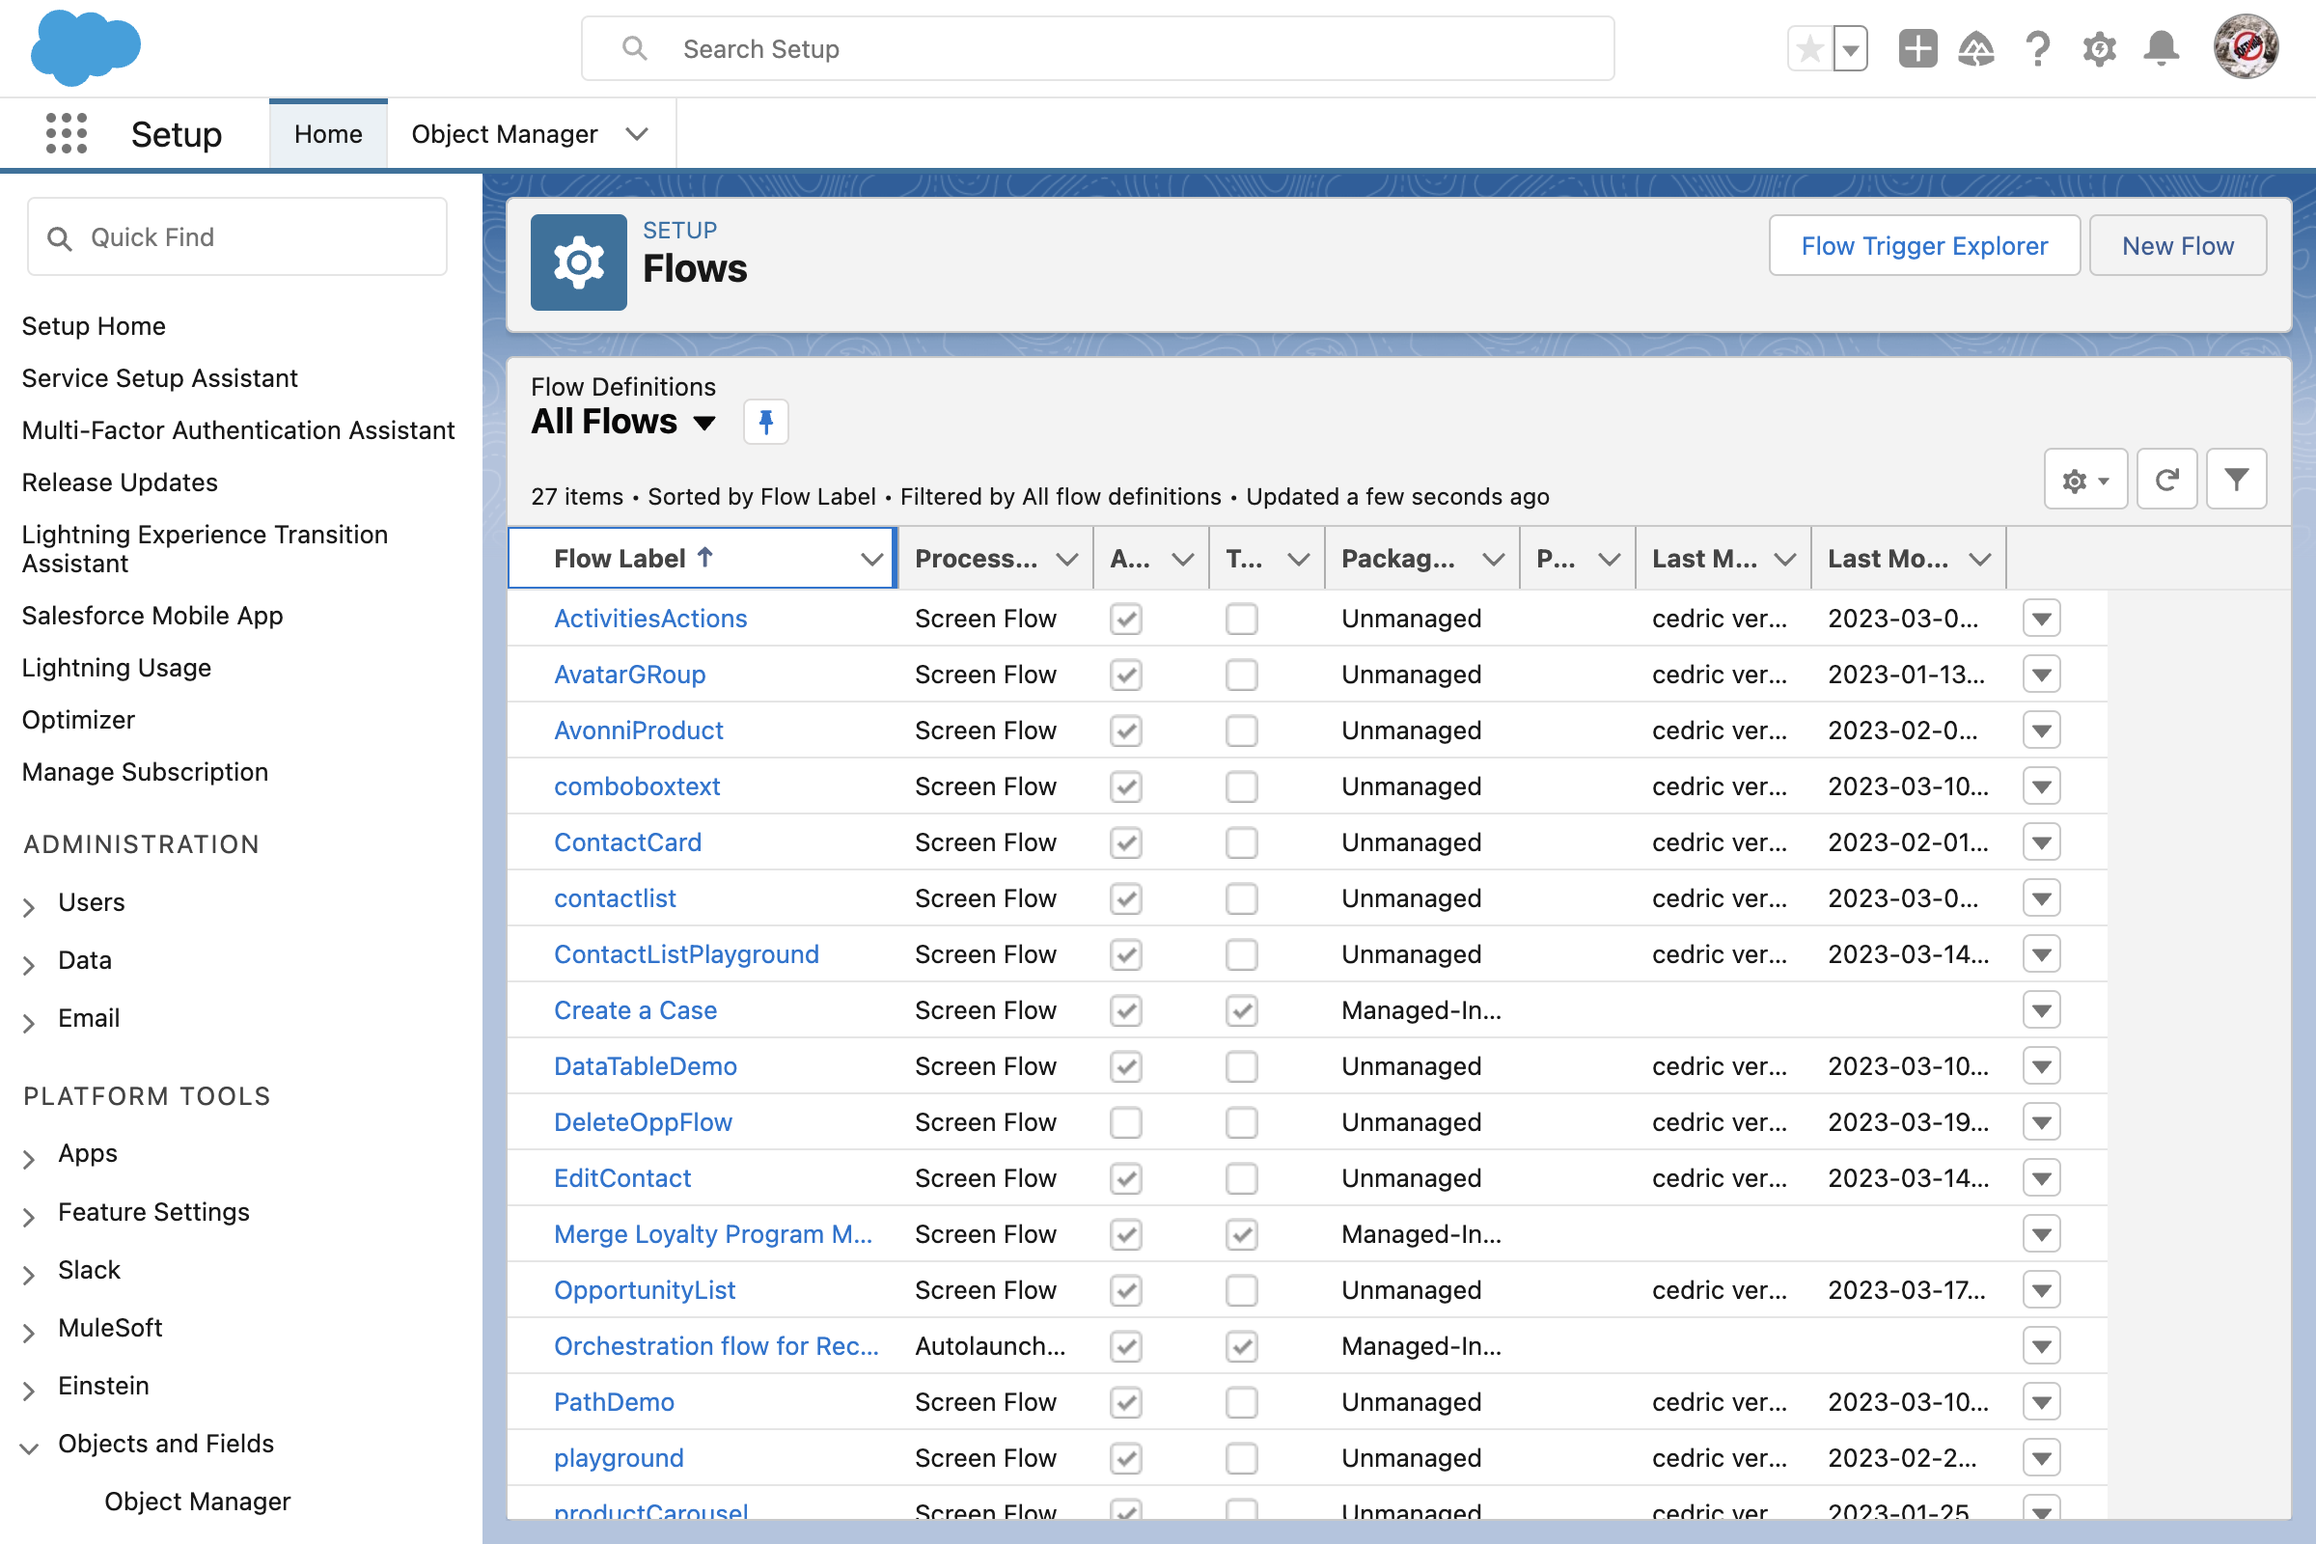The image size is (2316, 1544).
Task: Open row actions for DeleteOppFlow
Action: (2041, 1122)
